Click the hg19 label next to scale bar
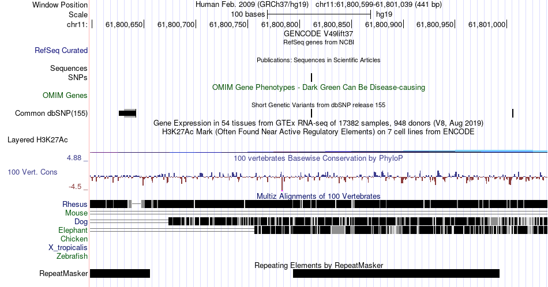 pyautogui.click(x=384, y=14)
